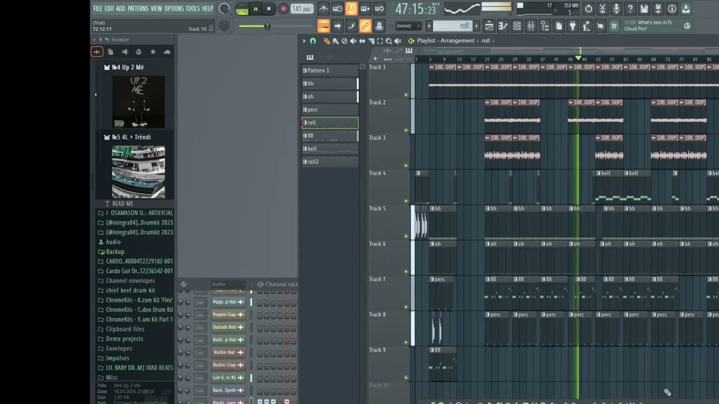Toggle typing keyboard to piano button
Viewport: 719px width, 404px height.
[x=324, y=26]
